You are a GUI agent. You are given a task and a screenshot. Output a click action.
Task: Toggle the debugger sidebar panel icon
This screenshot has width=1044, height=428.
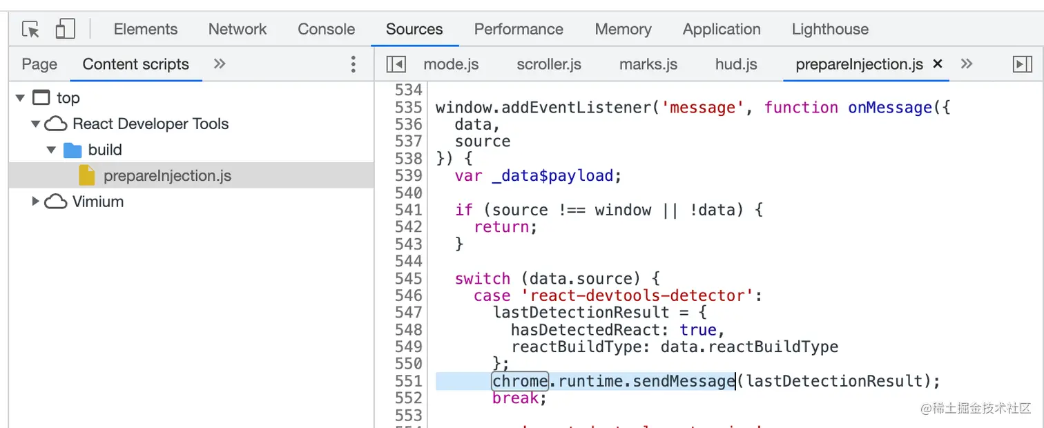tap(1022, 65)
